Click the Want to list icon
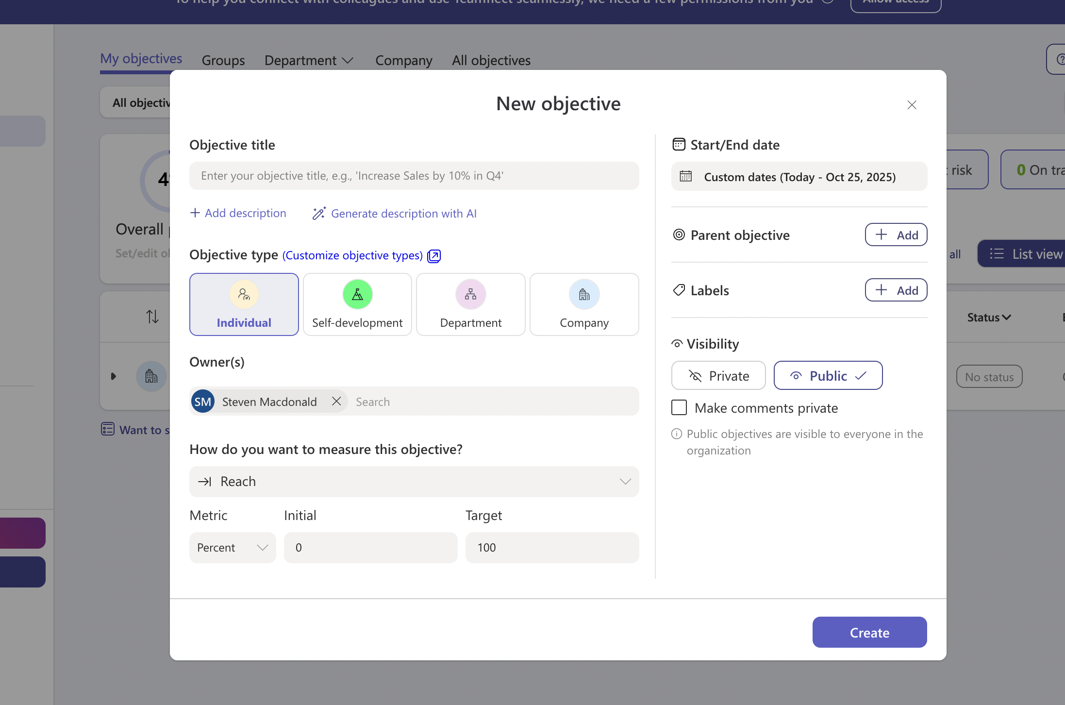The height and width of the screenshot is (705, 1065). coord(108,429)
